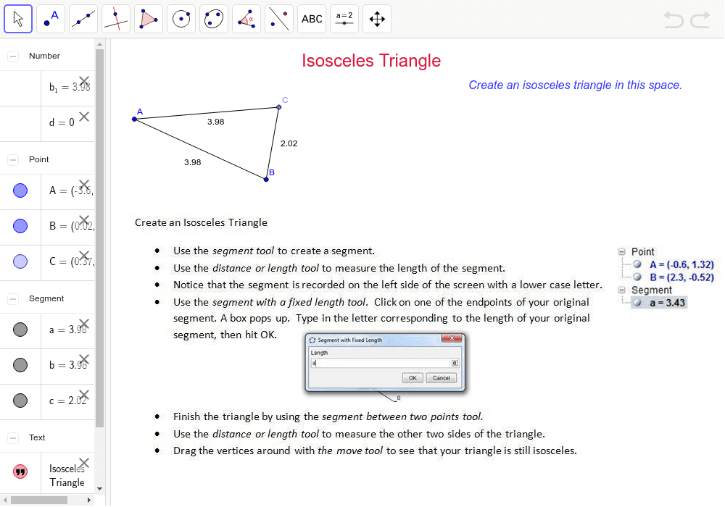Delete the b₁ = 3.98 number row
This screenshot has height=507, width=725.
coord(84,81)
